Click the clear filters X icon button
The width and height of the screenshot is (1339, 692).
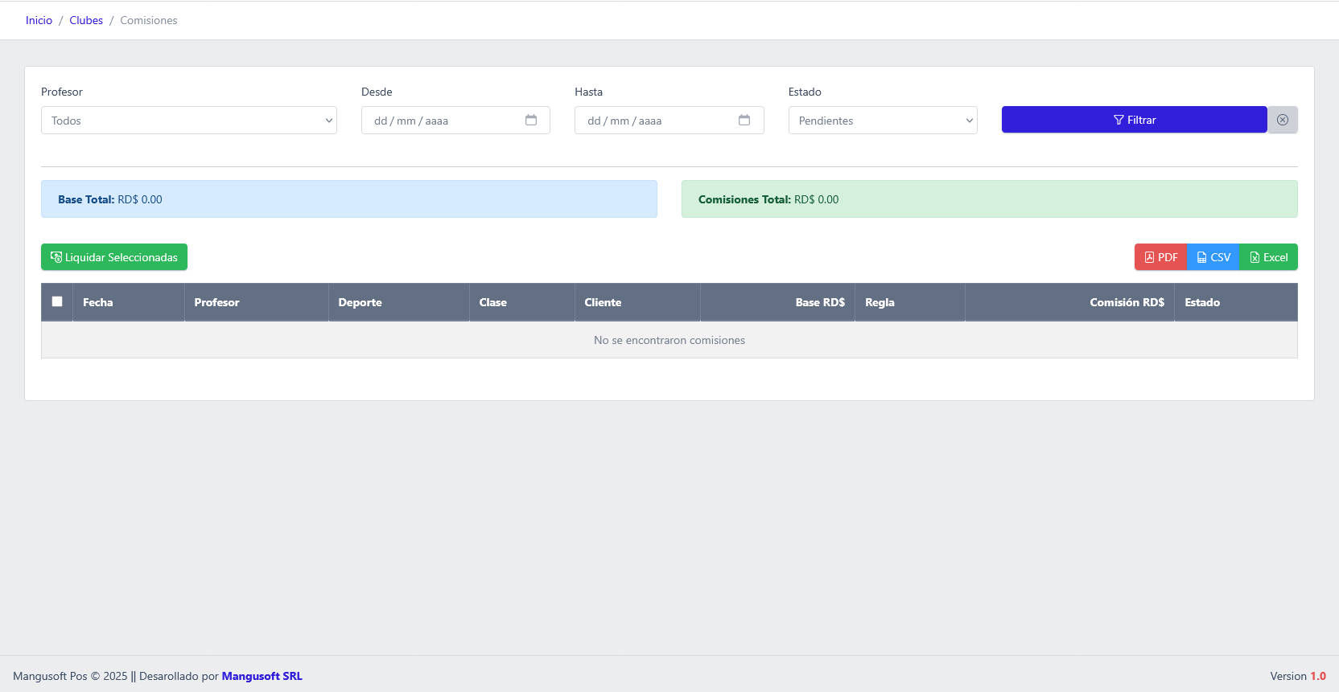[x=1283, y=120]
